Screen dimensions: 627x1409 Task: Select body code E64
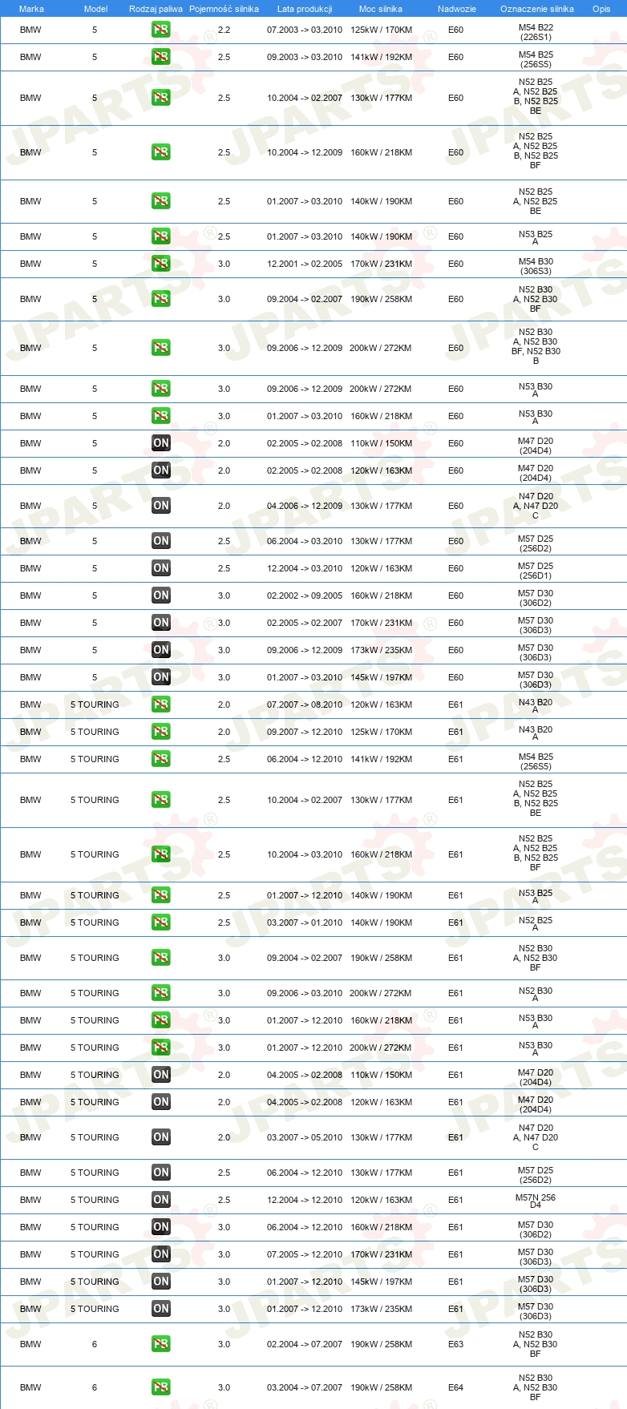[x=456, y=1387]
